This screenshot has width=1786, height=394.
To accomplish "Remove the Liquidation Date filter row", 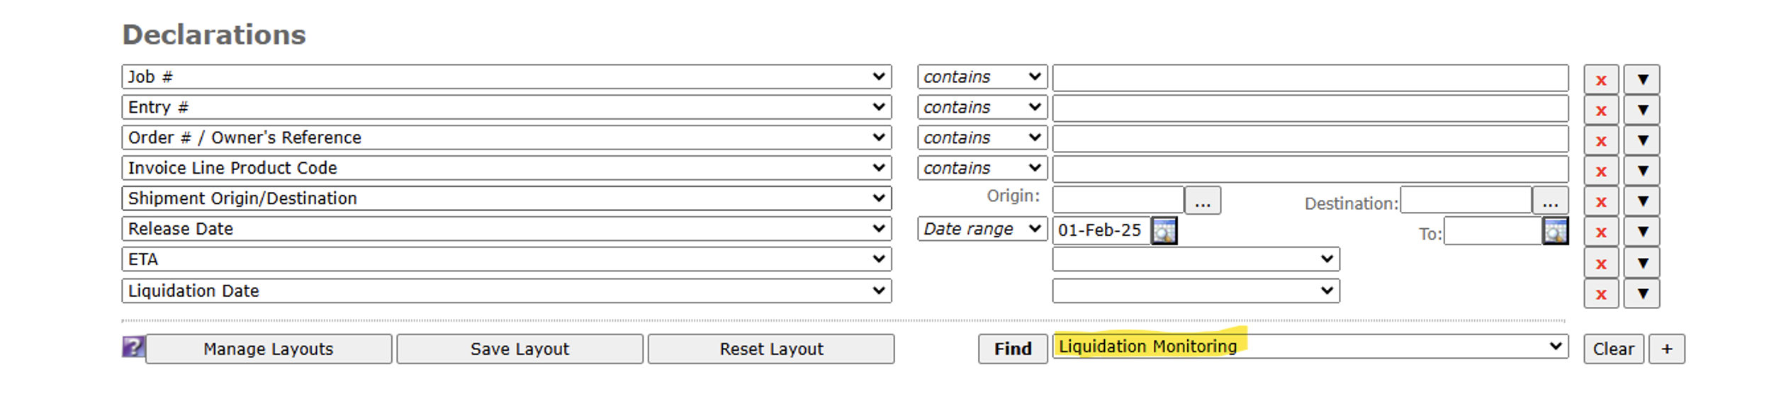I will (x=1600, y=294).
